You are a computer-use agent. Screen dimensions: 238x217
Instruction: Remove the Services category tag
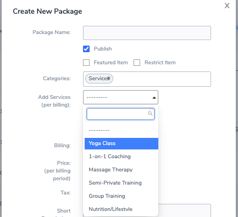(x=109, y=78)
